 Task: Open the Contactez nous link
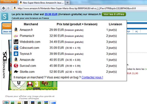[92, 77]
